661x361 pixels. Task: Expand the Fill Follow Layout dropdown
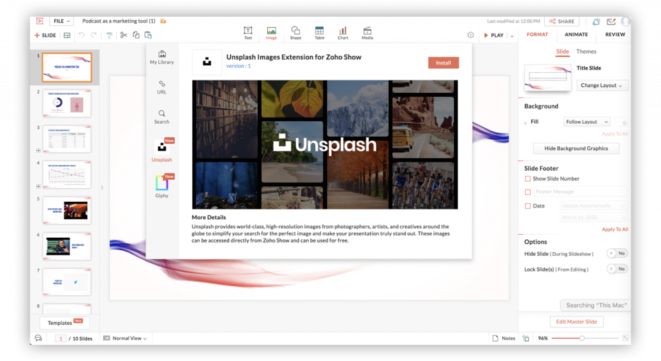[587, 122]
